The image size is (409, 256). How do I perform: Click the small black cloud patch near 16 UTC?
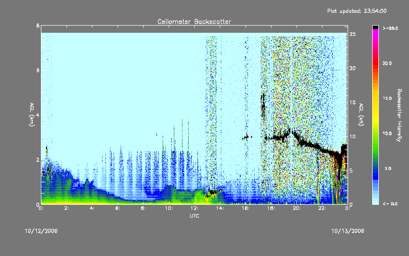point(246,137)
